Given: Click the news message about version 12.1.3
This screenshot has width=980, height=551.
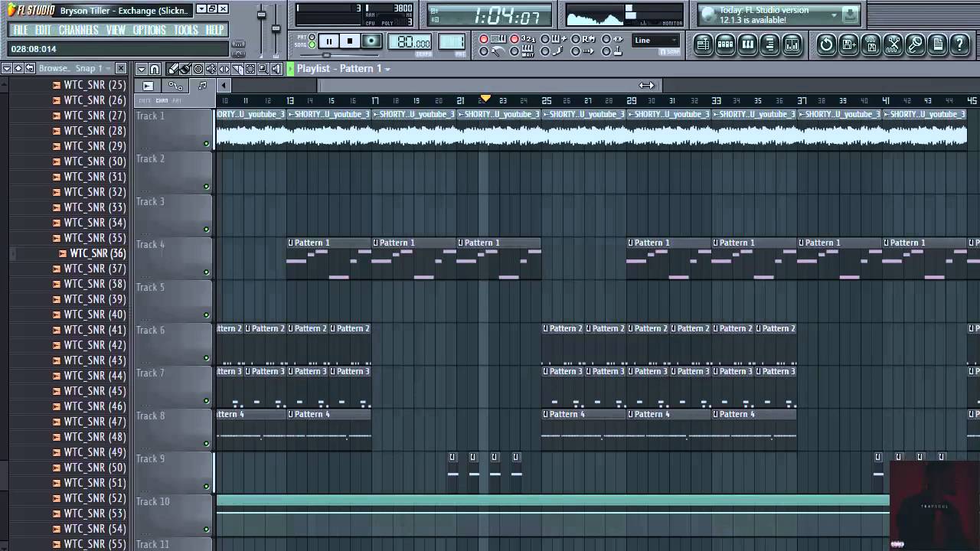Looking at the screenshot, I should (763, 15).
